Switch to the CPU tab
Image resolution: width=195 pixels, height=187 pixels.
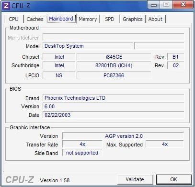click(x=13, y=19)
